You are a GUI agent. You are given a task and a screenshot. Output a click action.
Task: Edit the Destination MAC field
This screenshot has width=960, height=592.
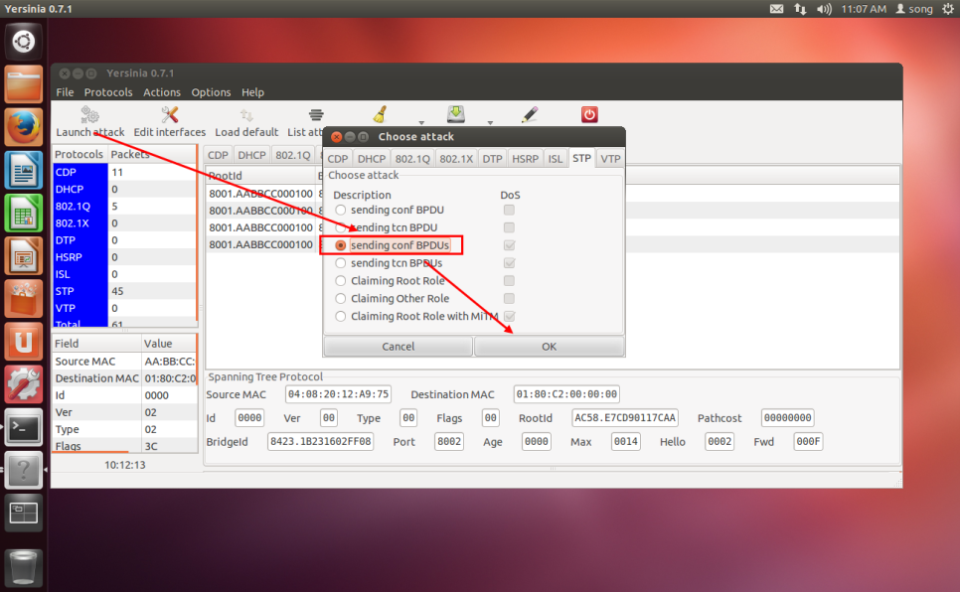click(x=566, y=394)
